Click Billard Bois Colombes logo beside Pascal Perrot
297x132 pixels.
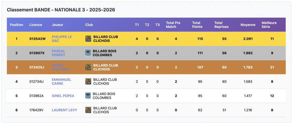tap(88, 53)
